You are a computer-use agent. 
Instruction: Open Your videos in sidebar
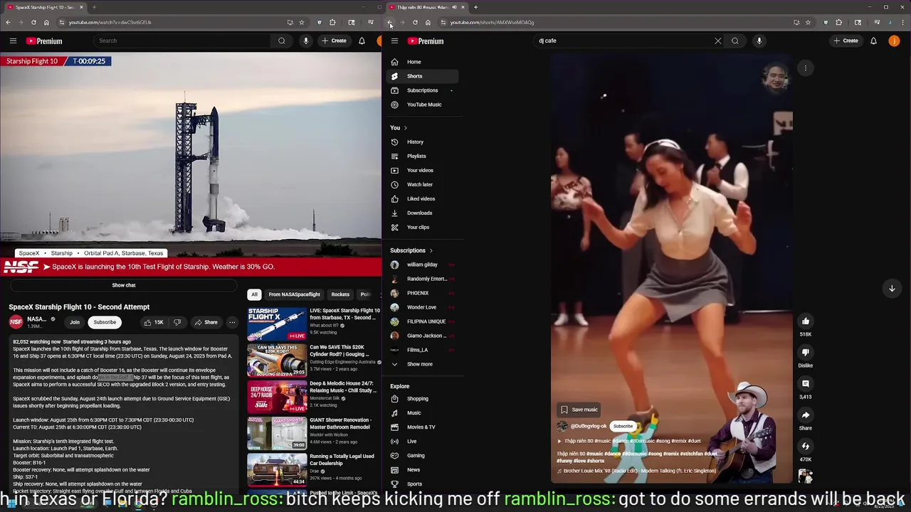click(424, 171)
